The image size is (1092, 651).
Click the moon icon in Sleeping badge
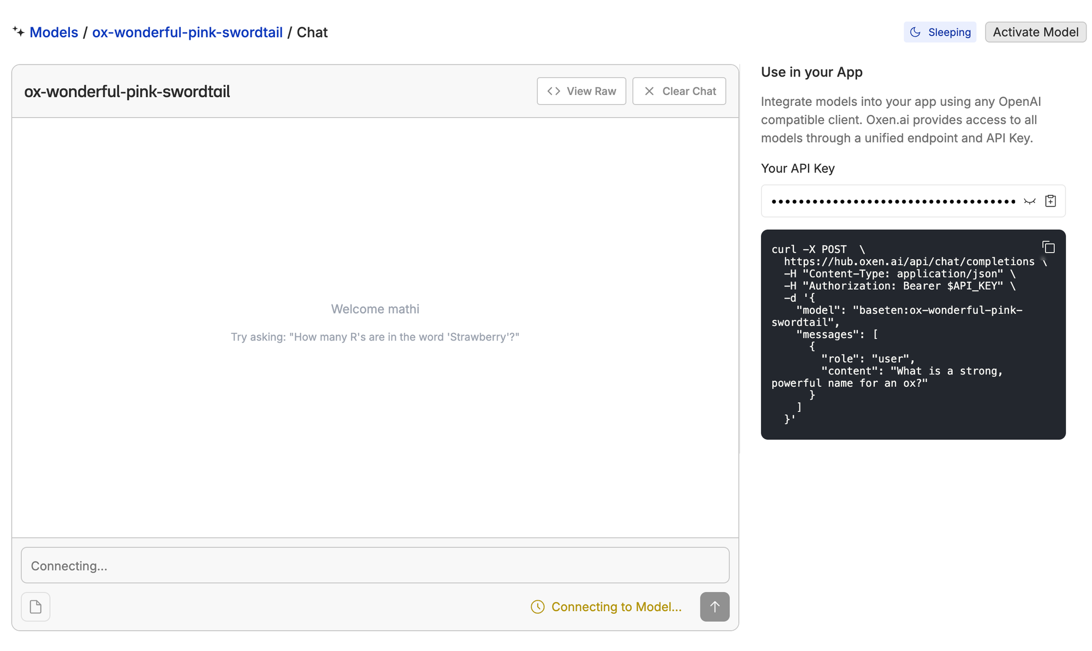click(x=916, y=32)
